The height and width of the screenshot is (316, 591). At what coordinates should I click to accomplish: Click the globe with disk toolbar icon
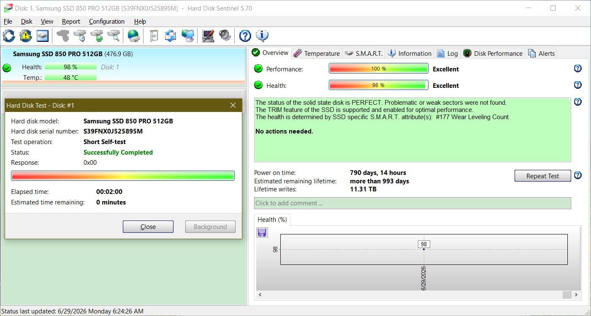click(x=134, y=36)
